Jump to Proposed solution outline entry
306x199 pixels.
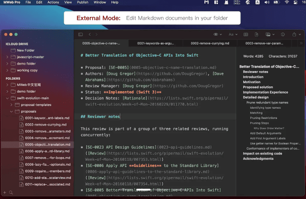[x=258, y=87]
